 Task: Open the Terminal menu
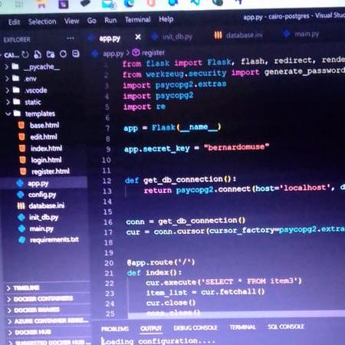(137, 20)
